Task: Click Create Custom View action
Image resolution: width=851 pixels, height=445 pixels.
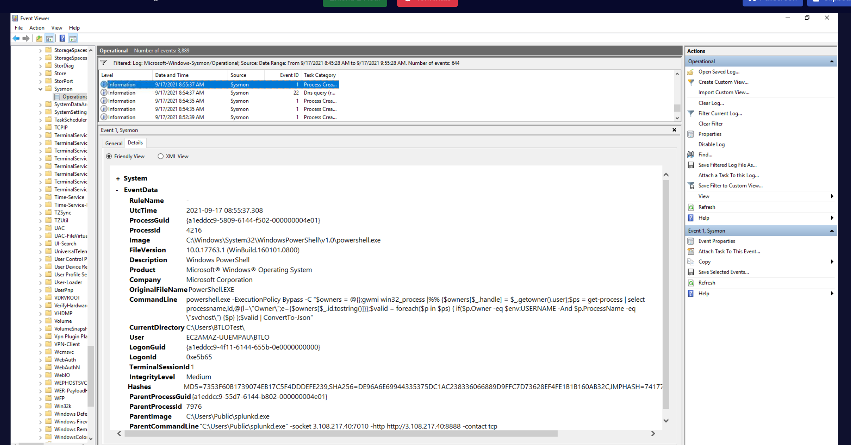Action: point(723,82)
